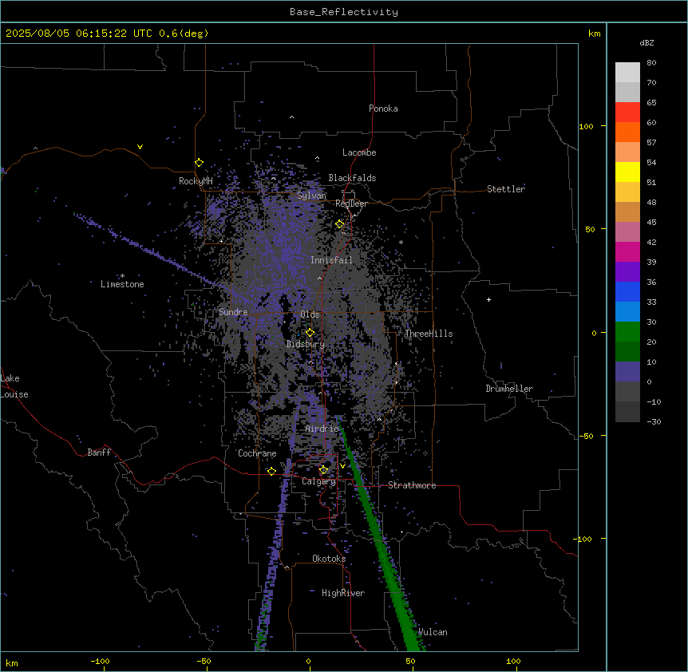The width and height of the screenshot is (688, 672).
Task: Click the km unit label on the horizontal axis
Action: click(x=12, y=662)
